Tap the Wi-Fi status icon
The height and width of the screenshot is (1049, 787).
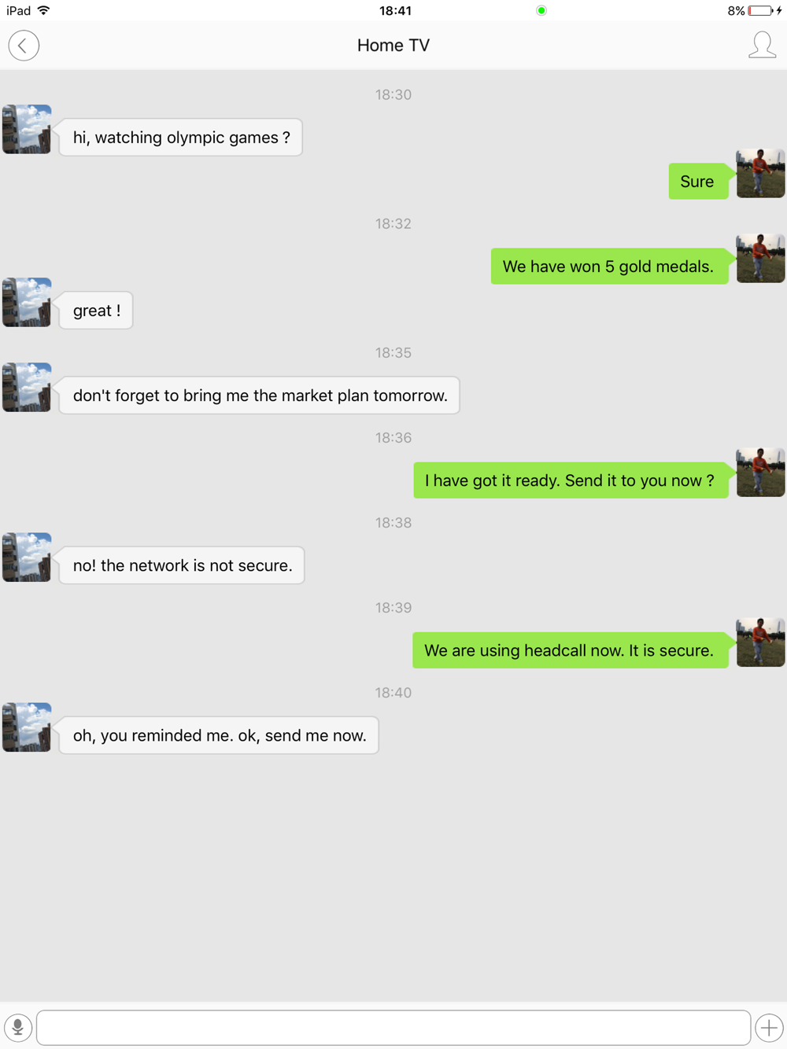point(44,10)
